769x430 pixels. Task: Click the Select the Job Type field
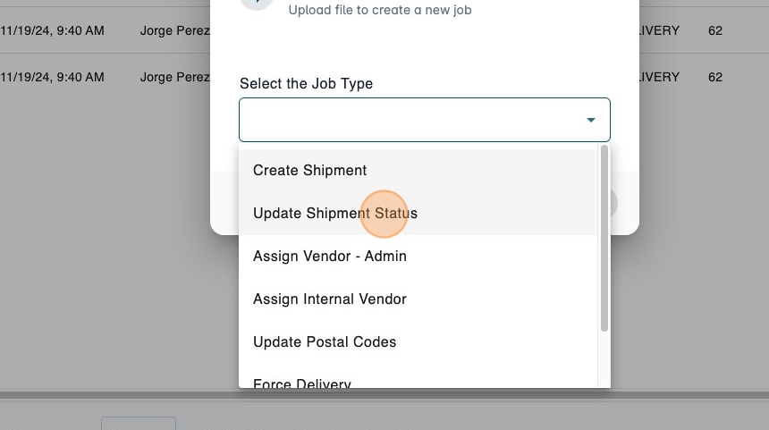click(411, 120)
